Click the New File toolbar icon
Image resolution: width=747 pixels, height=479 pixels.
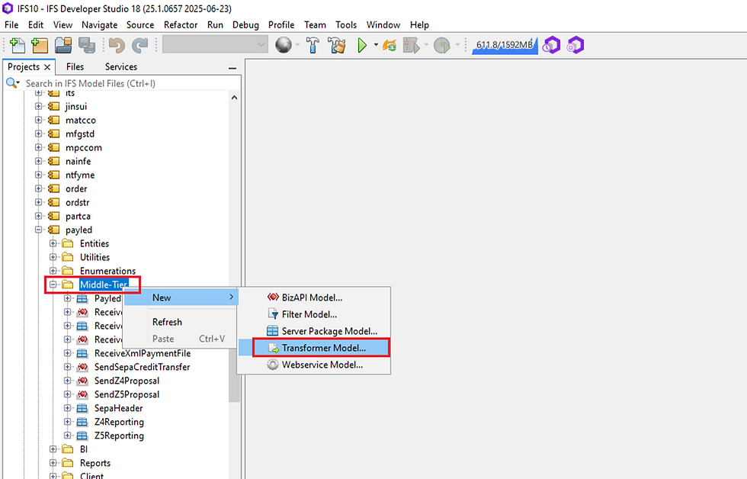pos(17,45)
